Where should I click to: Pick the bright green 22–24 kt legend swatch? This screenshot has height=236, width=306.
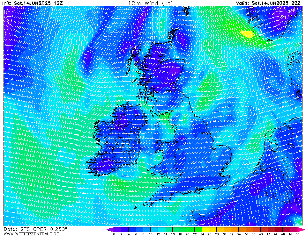click(x=198, y=229)
